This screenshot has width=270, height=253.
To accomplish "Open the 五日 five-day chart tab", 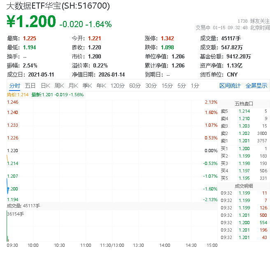I will pyautogui.click(x=30, y=86).
